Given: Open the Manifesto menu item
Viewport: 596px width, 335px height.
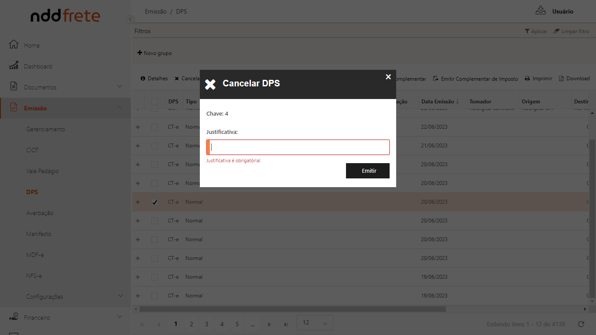Looking at the screenshot, I should tap(38, 234).
